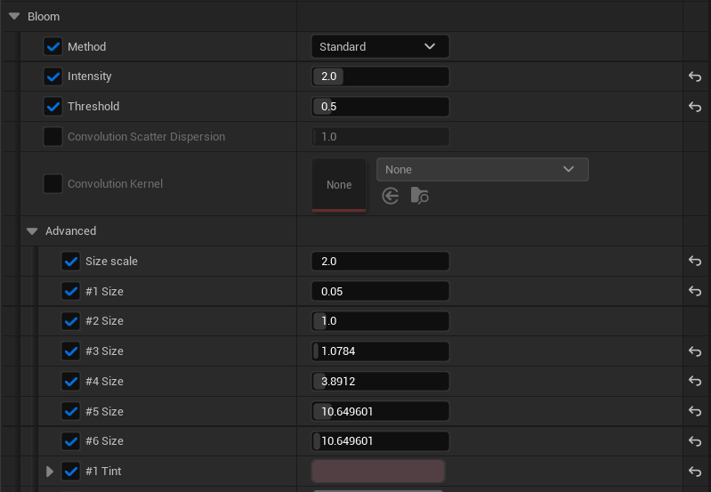Expand the #1 Tint property
Viewport: 711px width, 492px height.
pyautogui.click(x=50, y=472)
